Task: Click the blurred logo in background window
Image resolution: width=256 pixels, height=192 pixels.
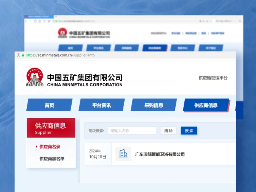Action: click(x=62, y=33)
